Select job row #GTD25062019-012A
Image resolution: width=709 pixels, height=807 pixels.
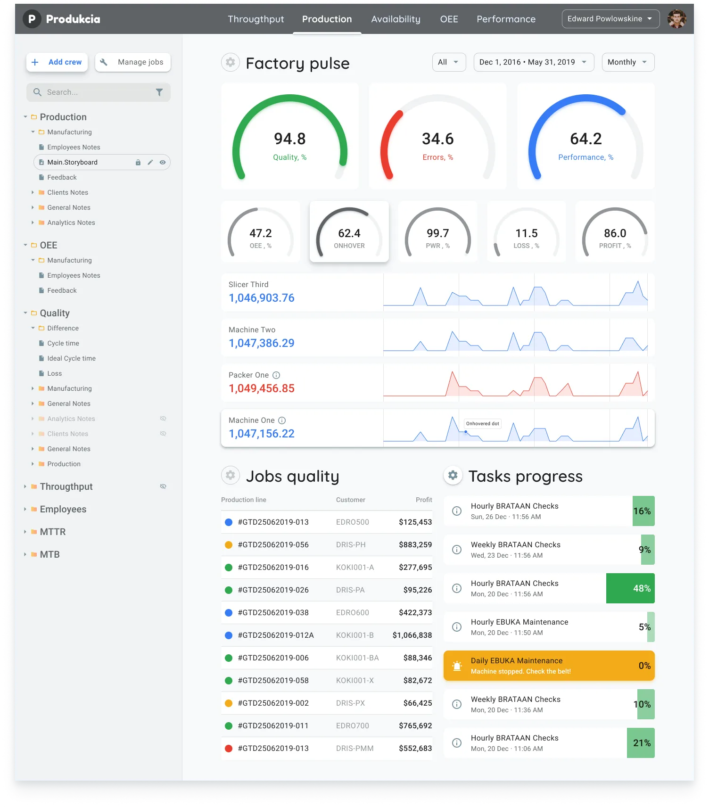pos(327,635)
